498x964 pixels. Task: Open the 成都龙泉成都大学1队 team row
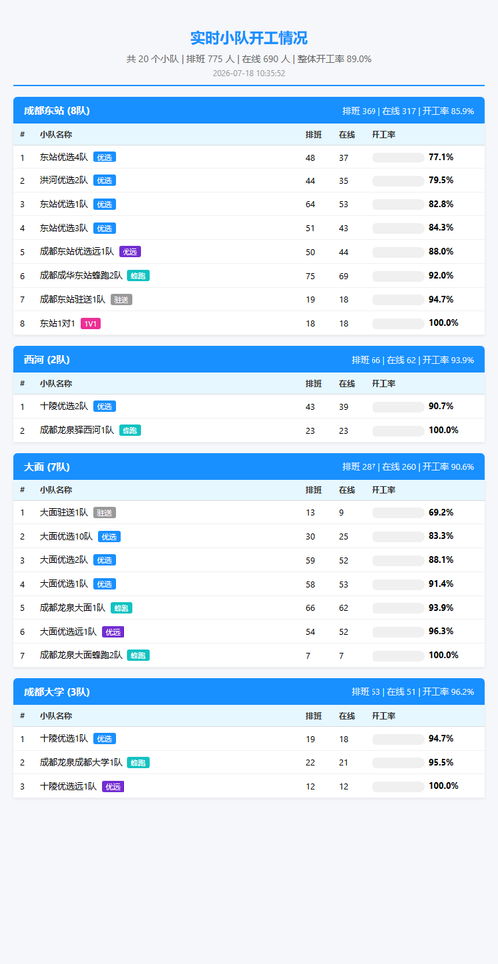coord(249,763)
